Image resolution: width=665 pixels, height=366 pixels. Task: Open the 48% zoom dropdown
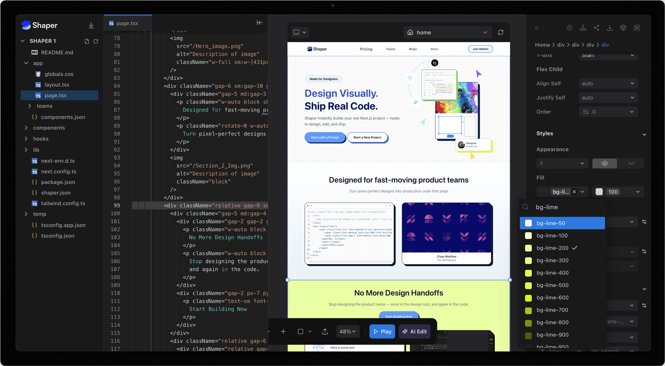coord(347,331)
